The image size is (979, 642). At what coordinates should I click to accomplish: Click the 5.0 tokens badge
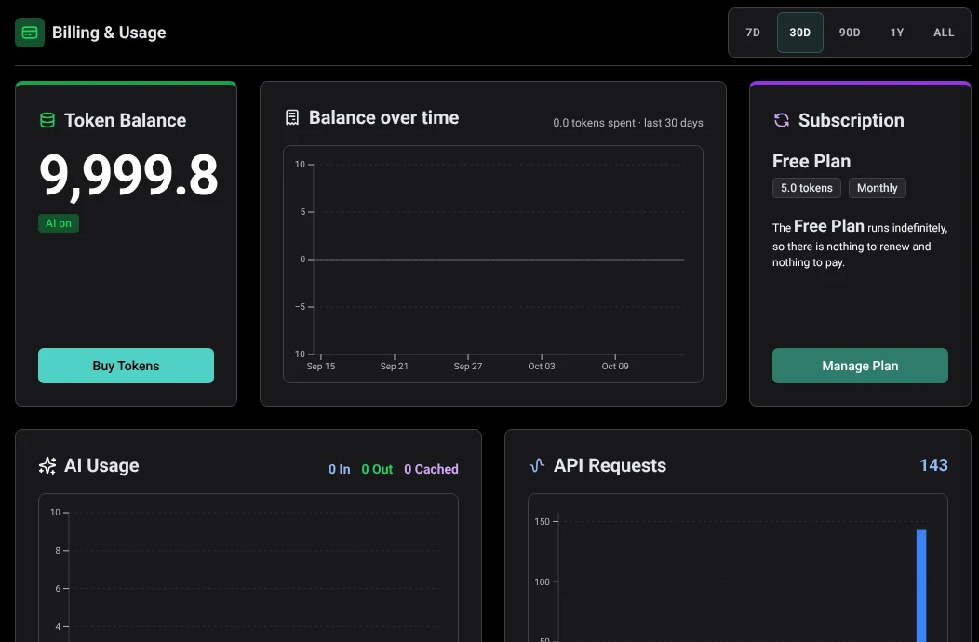807,188
